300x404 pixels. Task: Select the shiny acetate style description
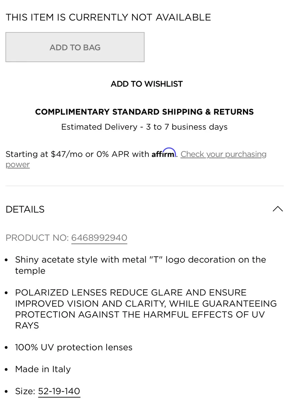point(141,265)
